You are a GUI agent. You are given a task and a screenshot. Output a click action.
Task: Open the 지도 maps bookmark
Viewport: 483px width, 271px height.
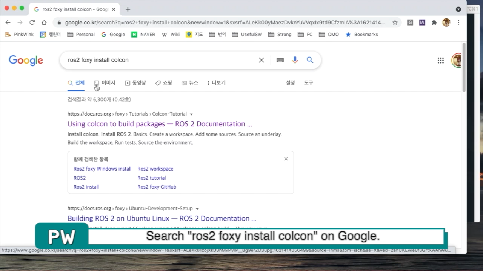[195, 34]
